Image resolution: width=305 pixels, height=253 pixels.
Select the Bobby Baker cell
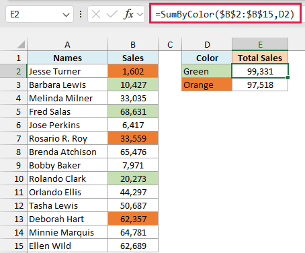pos(67,165)
